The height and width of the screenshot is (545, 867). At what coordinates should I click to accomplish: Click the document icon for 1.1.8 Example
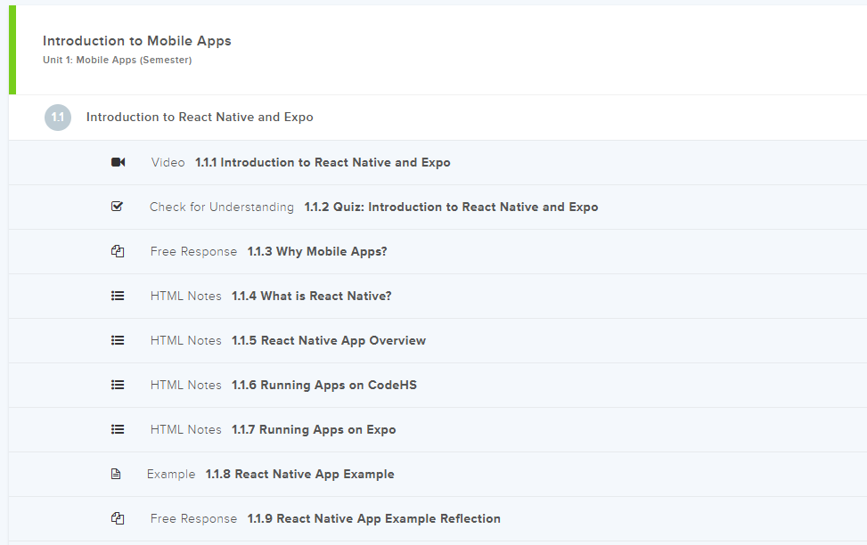(x=116, y=474)
